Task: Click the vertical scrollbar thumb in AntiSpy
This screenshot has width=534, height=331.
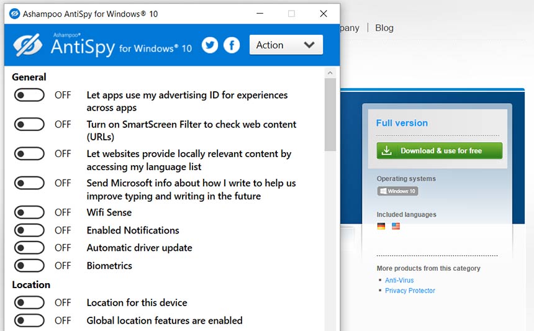Action: click(330, 114)
